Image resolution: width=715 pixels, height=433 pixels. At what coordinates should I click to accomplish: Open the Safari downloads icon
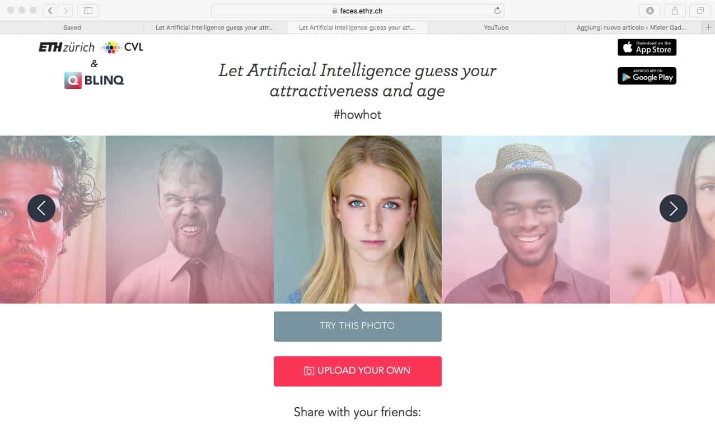650,11
